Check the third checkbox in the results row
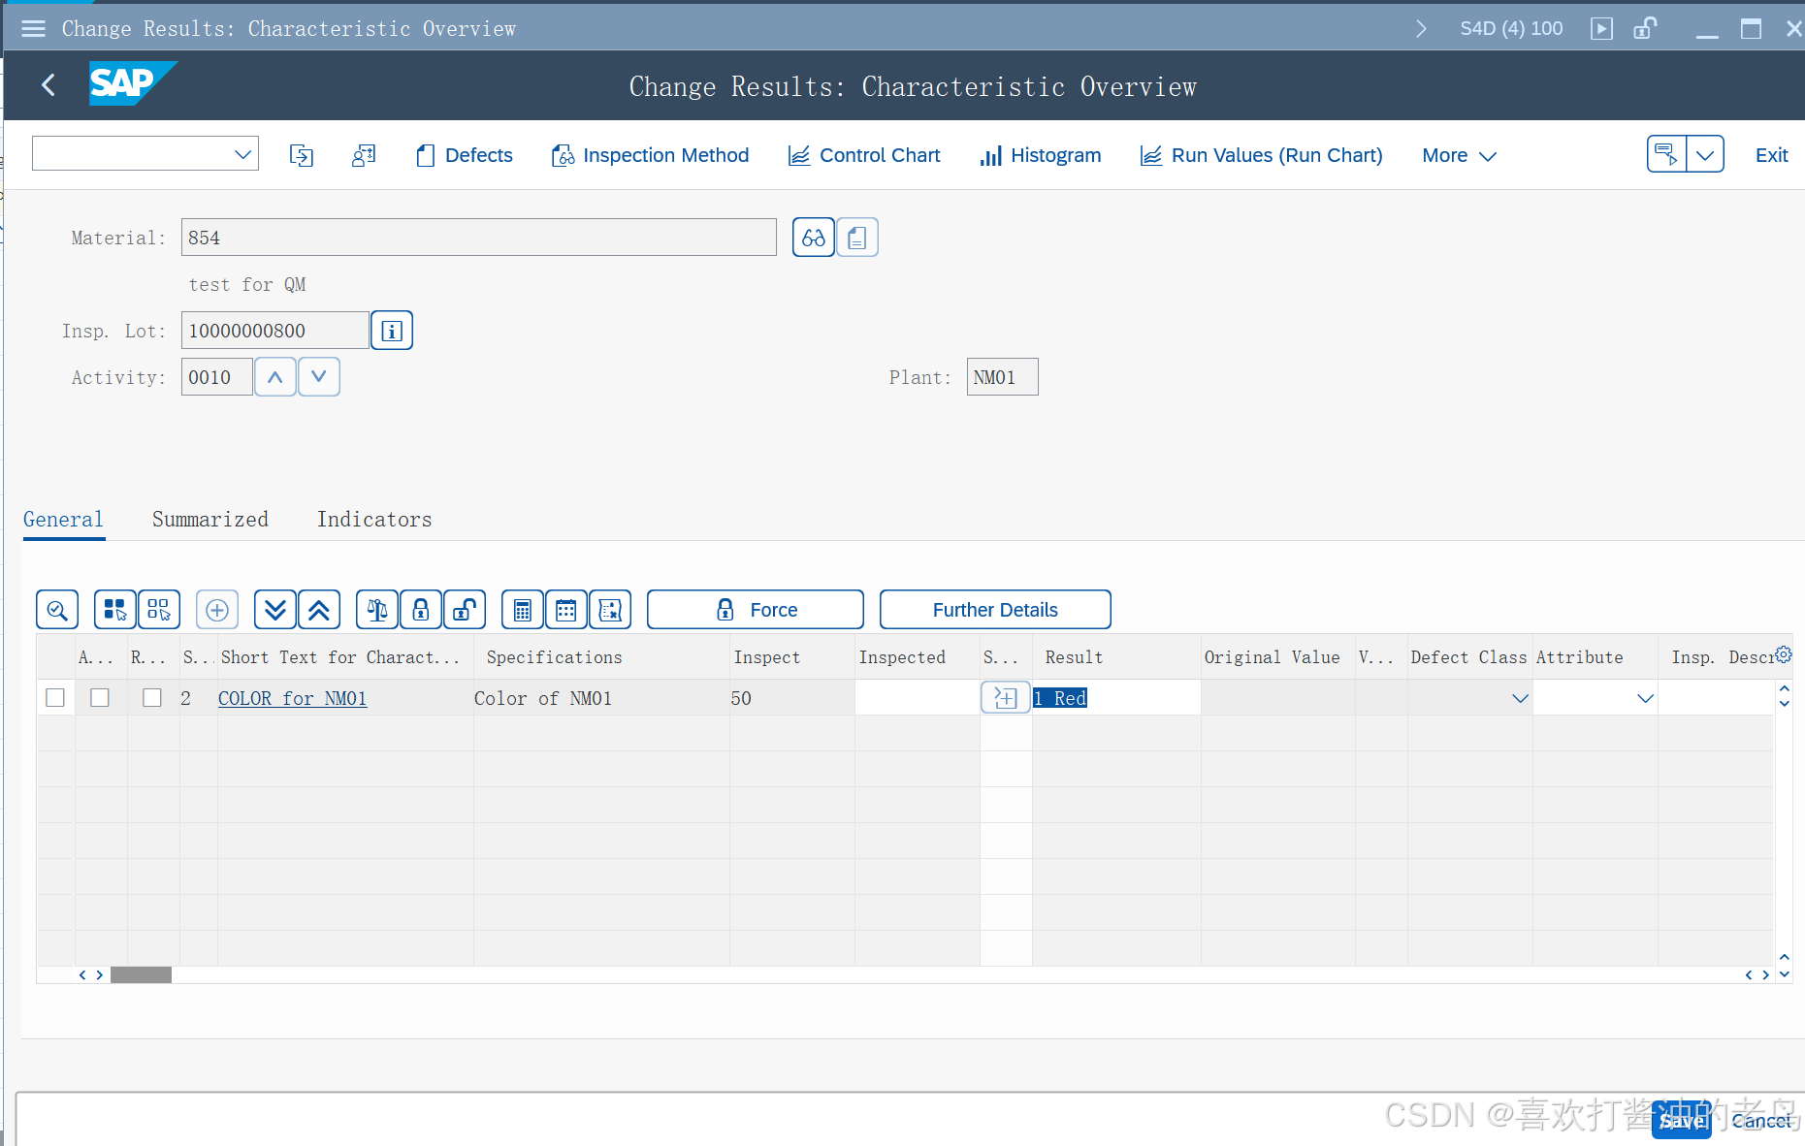1805x1146 pixels. (151, 697)
